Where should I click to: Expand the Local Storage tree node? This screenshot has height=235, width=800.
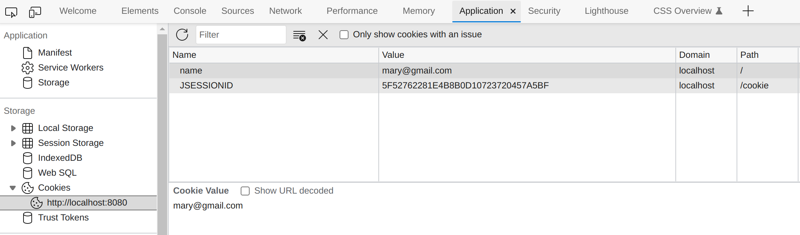(x=13, y=128)
